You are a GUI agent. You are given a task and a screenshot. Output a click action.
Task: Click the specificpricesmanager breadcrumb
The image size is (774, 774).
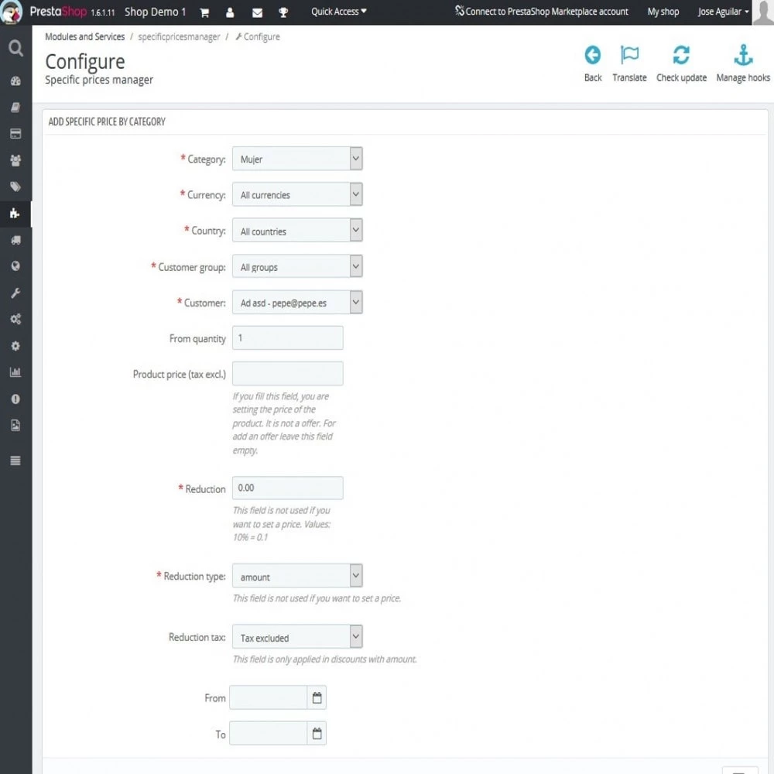[179, 37]
